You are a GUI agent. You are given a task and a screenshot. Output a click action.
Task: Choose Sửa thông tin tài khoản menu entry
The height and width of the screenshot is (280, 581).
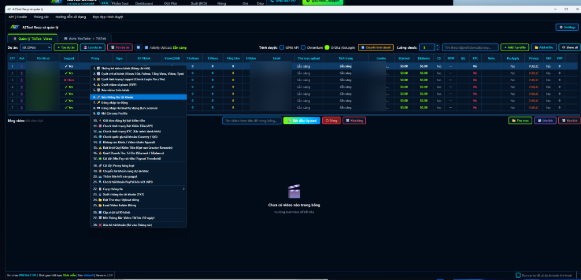(x=138, y=97)
